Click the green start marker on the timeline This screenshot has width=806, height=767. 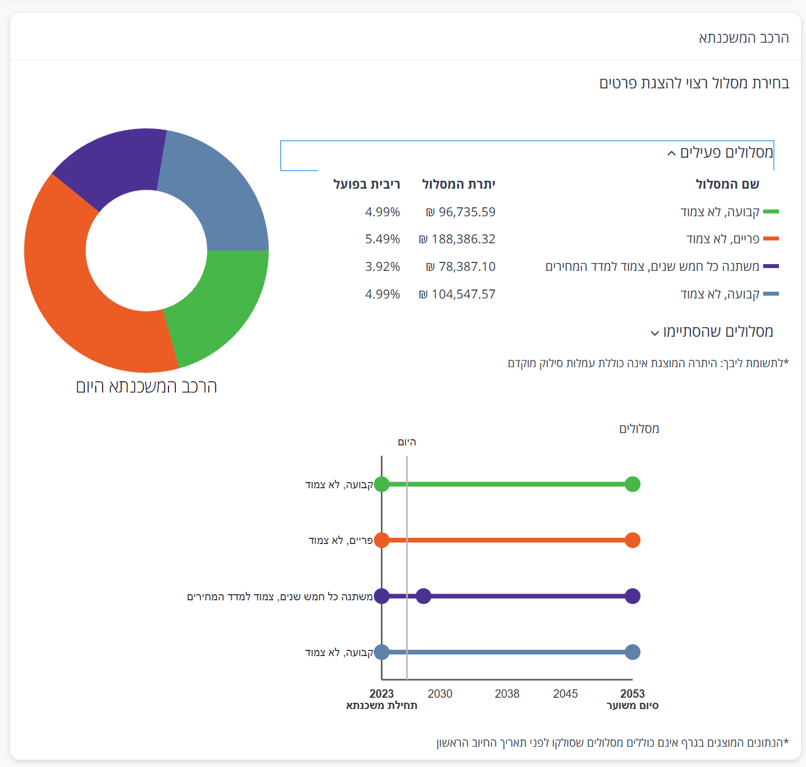point(382,484)
